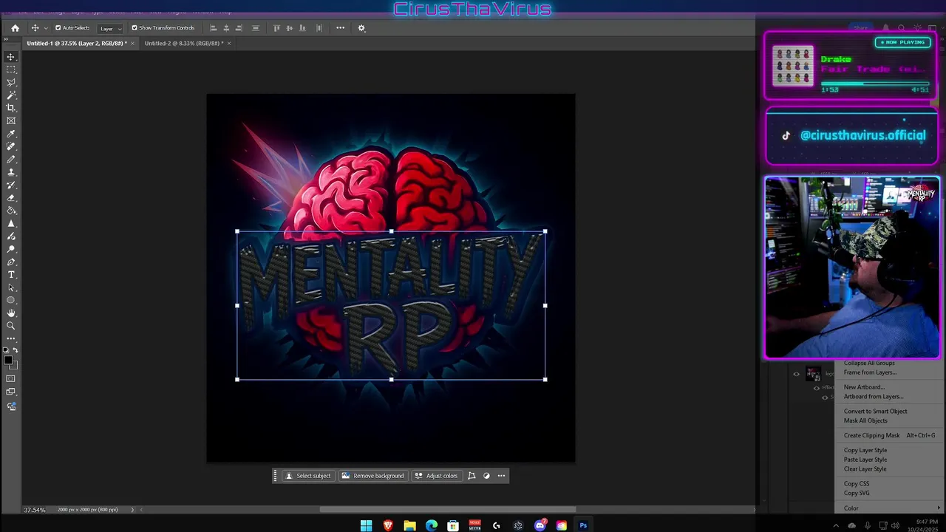Swap foreground and background colors

point(16,350)
